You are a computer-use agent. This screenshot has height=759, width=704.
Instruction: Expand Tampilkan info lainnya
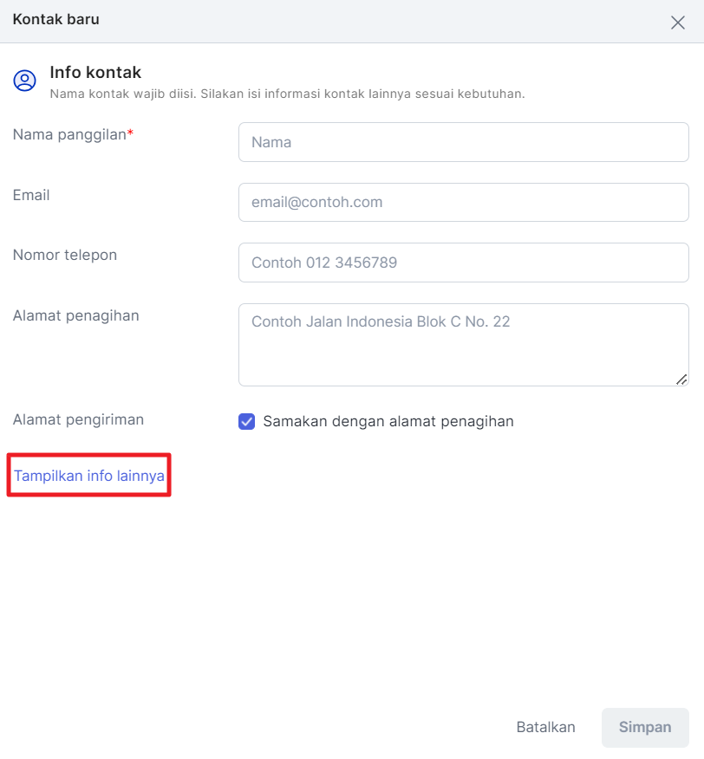click(89, 476)
